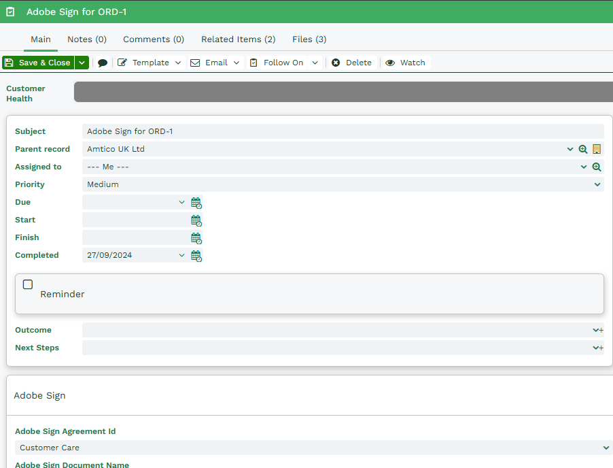Switch to the Comments (0) tab
This screenshot has width=613, height=468.
tap(154, 39)
